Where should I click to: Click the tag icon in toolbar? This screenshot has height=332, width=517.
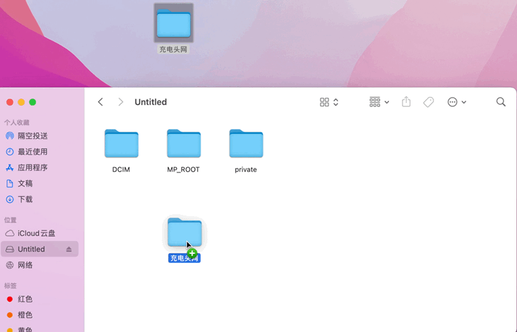(428, 102)
